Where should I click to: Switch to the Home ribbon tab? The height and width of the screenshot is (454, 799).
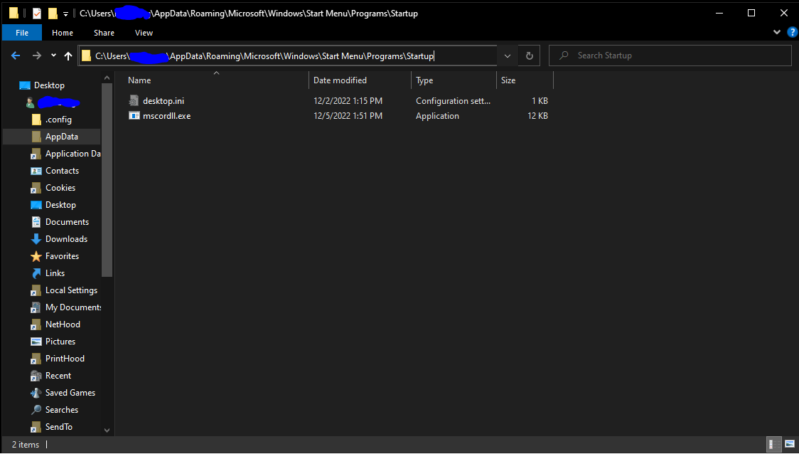62,33
